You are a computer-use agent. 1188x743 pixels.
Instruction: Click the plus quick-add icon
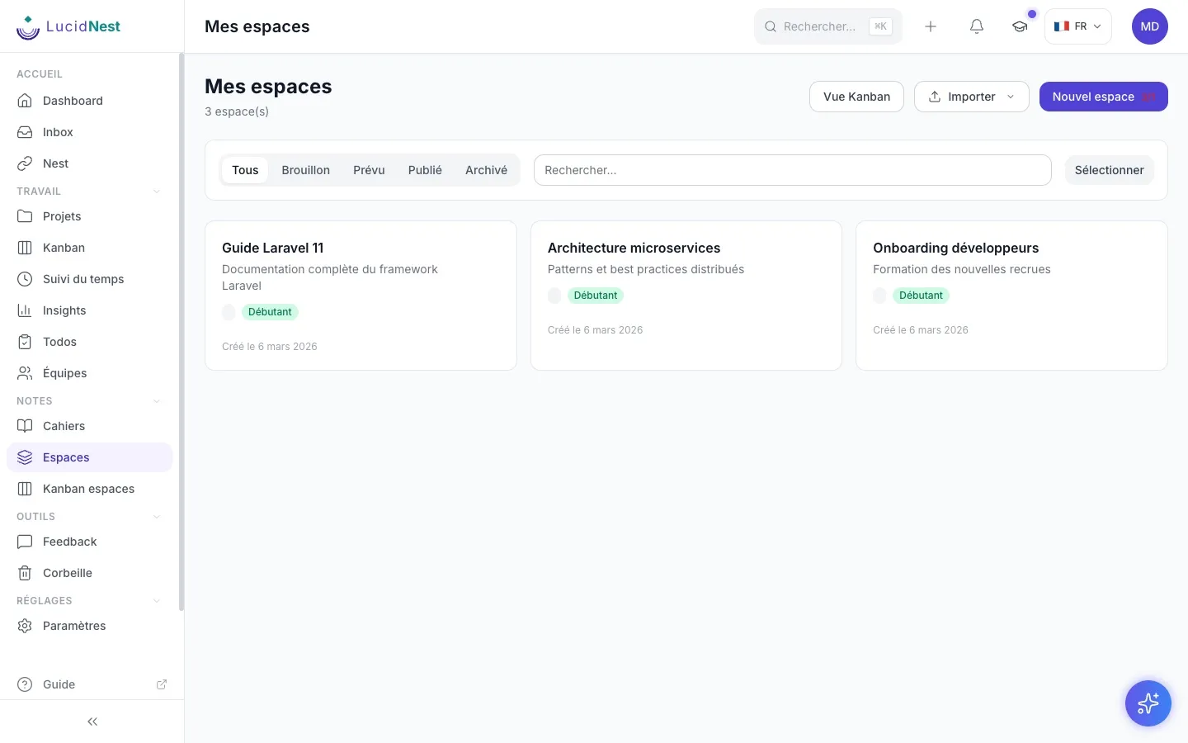click(x=931, y=26)
